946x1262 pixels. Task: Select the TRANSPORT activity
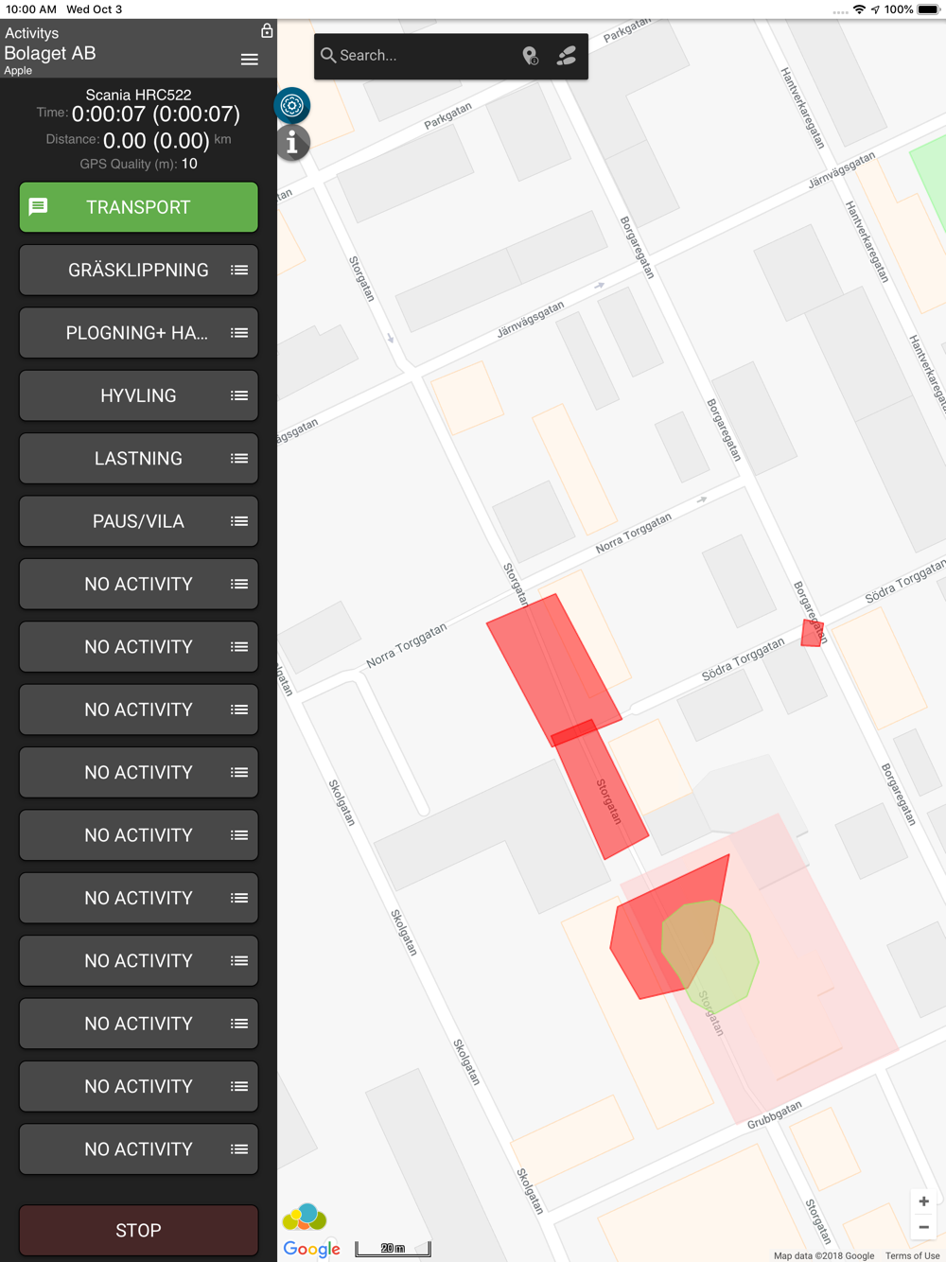coord(139,207)
